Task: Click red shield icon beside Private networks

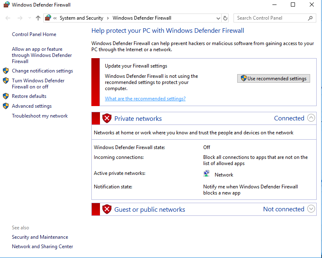Action: coord(107,118)
